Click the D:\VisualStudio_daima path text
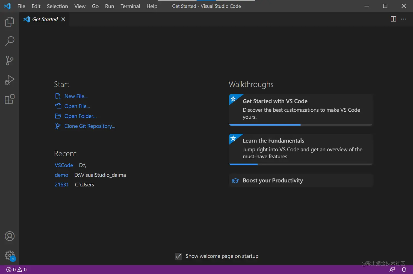The image size is (413, 274). 100,175
